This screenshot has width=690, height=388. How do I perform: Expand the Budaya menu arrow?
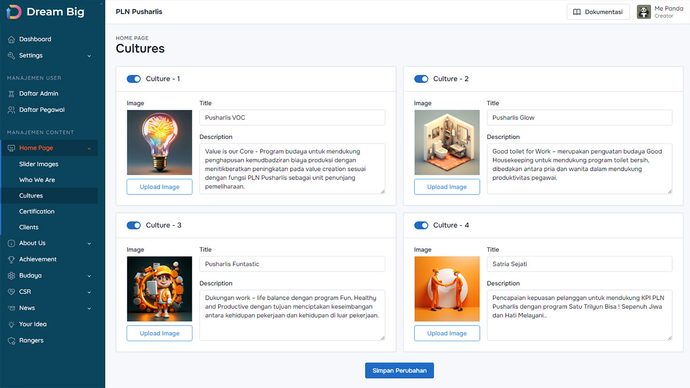tap(89, 276)
